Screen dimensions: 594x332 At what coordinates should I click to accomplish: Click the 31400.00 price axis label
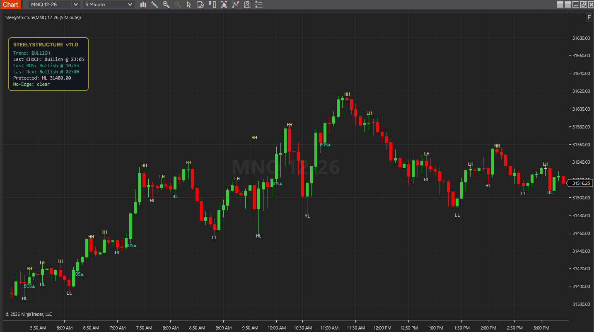pyautogui.click(x=581, y=286)
